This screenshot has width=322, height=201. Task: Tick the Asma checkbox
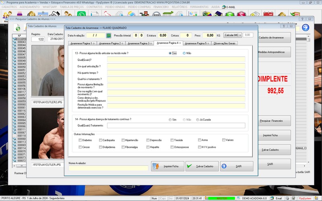click(200, 140)
